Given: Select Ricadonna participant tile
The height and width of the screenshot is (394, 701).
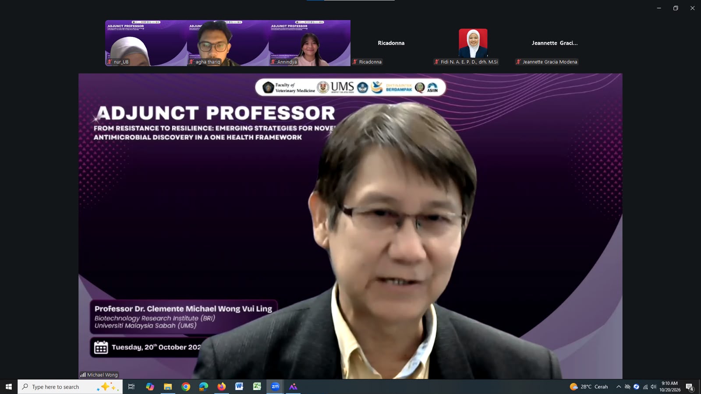Looking at the screenshot, I should (x=391, y=43).
